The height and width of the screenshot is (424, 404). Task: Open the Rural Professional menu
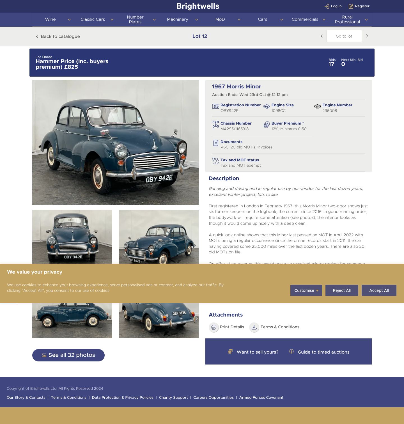click(347, 19)
